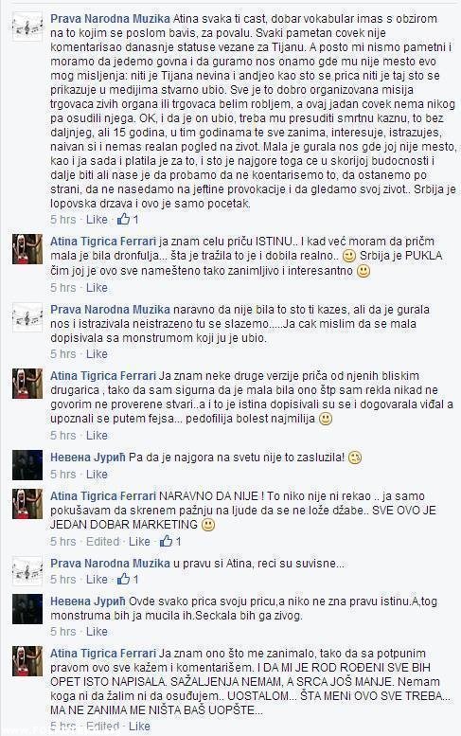Open Atina Tigrica Ferrari profile on 'NARAVNO DA NIJE' comment
This screenshot has height=736, width=461.
pos(103,496)
